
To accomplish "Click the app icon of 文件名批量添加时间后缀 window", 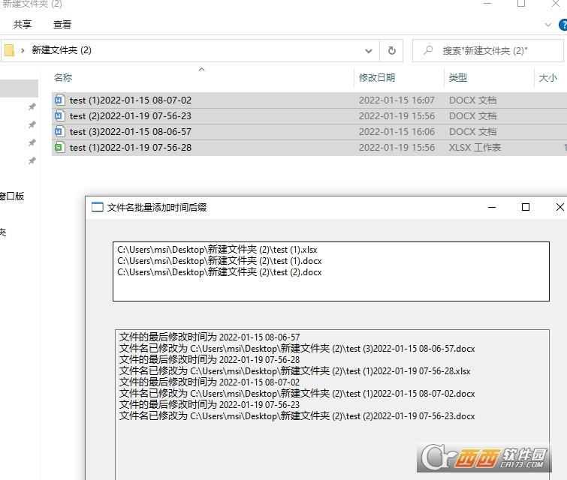I will [98, 207].
